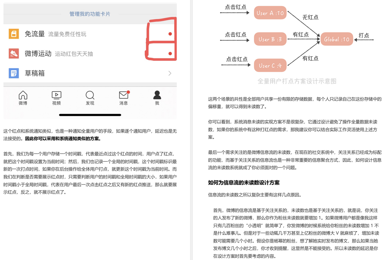Viewport: 382px width, 260px height.
Task: Click the bold sentence 因此你可以采用和系统通知类似的方案。
Action: tap(63, 139)
